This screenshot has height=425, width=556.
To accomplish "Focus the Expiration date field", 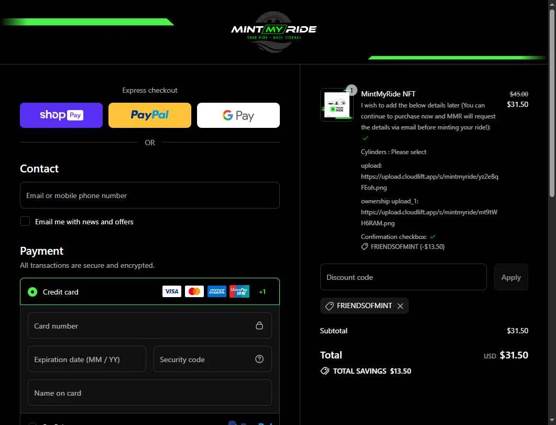I will (x=87, y=359).
